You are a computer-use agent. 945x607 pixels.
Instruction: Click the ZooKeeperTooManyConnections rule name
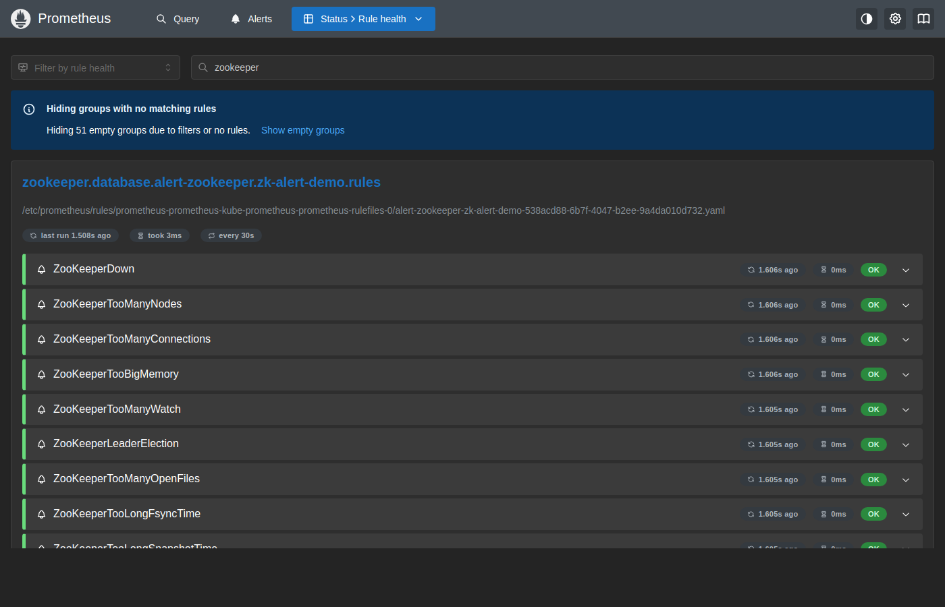pyautogui.click(x=132, y=339)
